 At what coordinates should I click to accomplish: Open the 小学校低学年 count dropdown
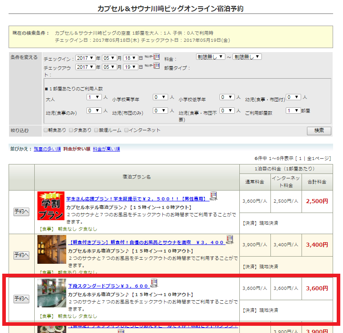click(x=227, y=97)
